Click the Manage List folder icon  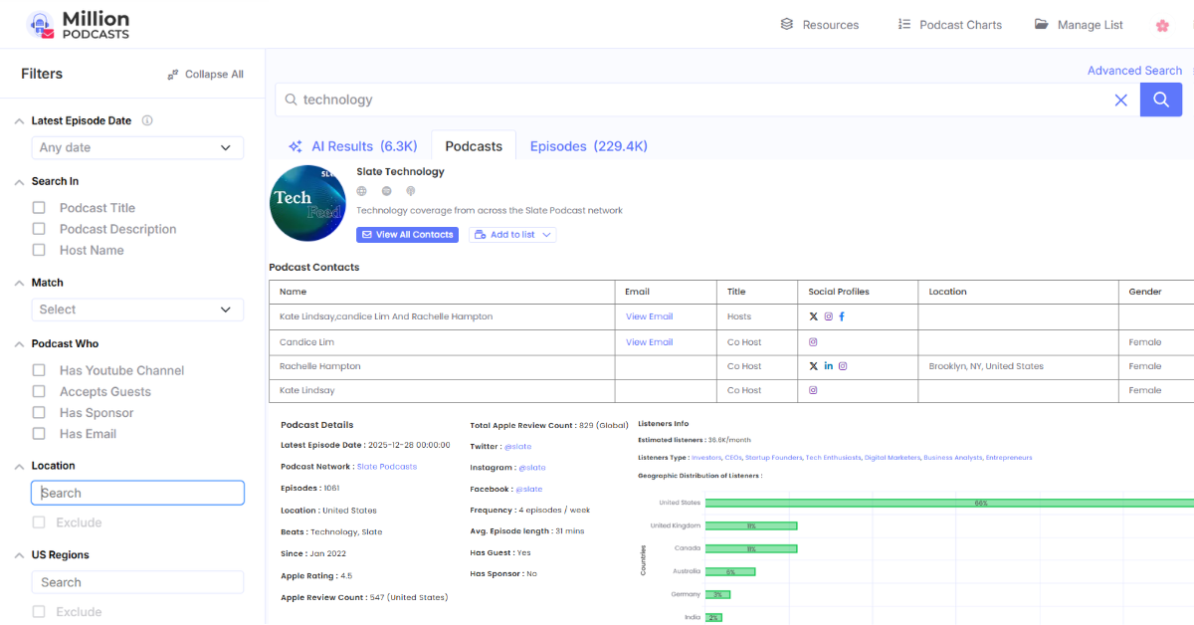tap(1042, 24)
